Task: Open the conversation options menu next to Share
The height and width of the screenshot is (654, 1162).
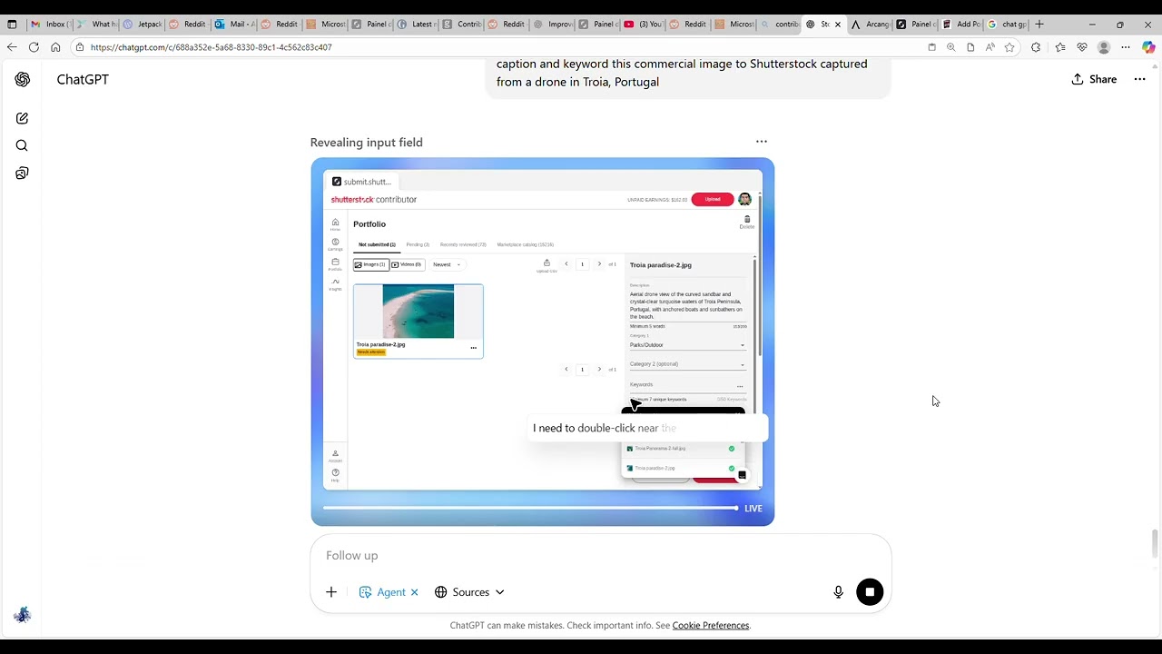Action: coord(1139,79)
